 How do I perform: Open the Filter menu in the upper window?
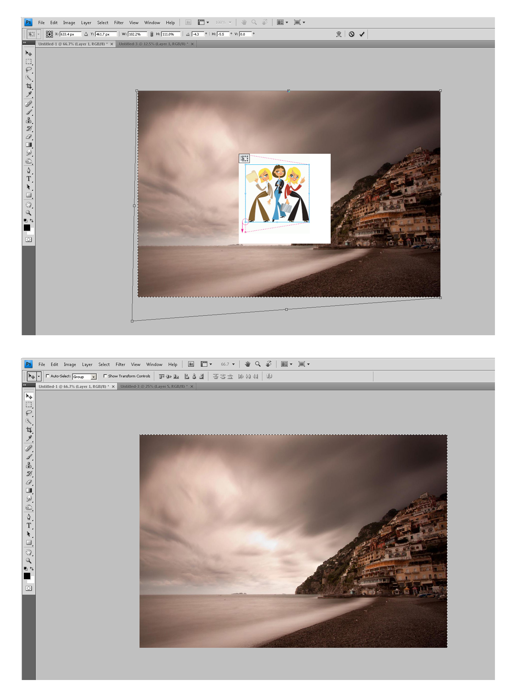pyautogui.click(x=119, y=22)
